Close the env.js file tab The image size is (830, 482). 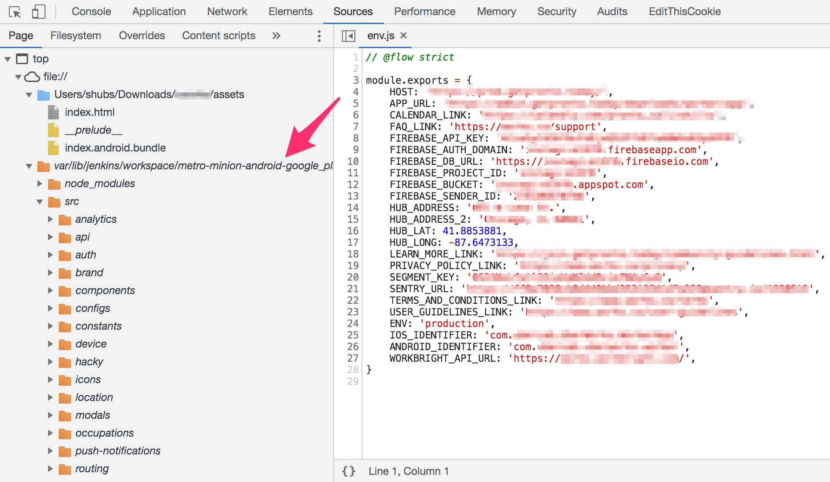[x=403, y=35]
